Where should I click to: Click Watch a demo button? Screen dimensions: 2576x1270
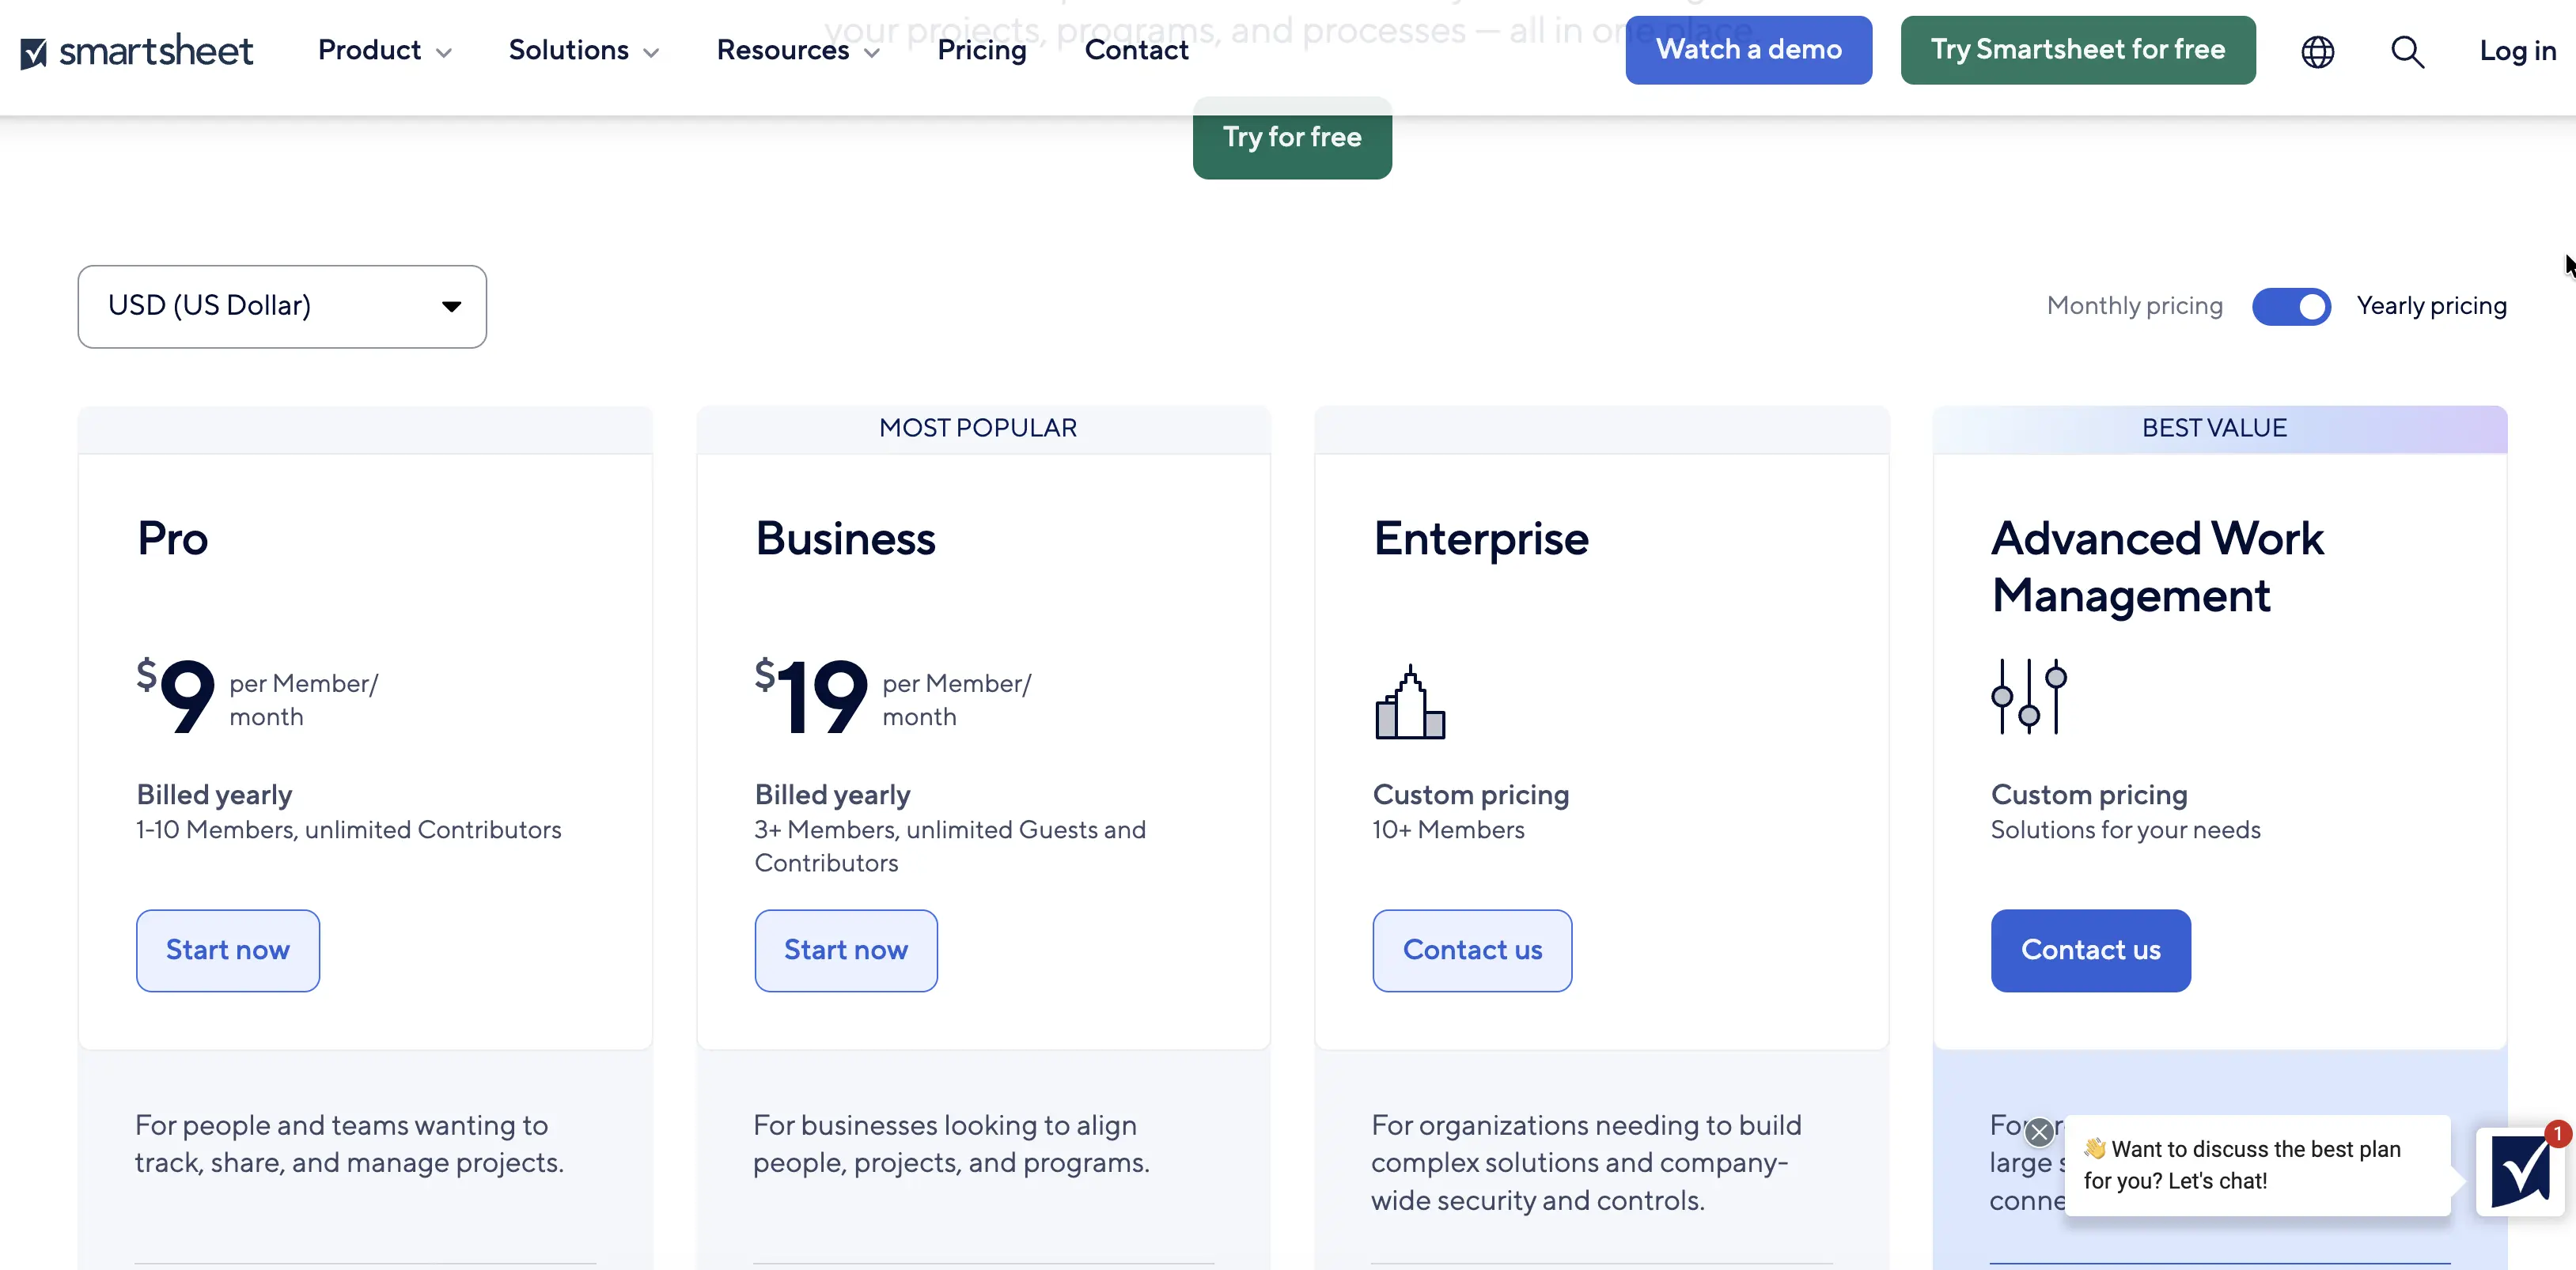[x=1748, y=50]
